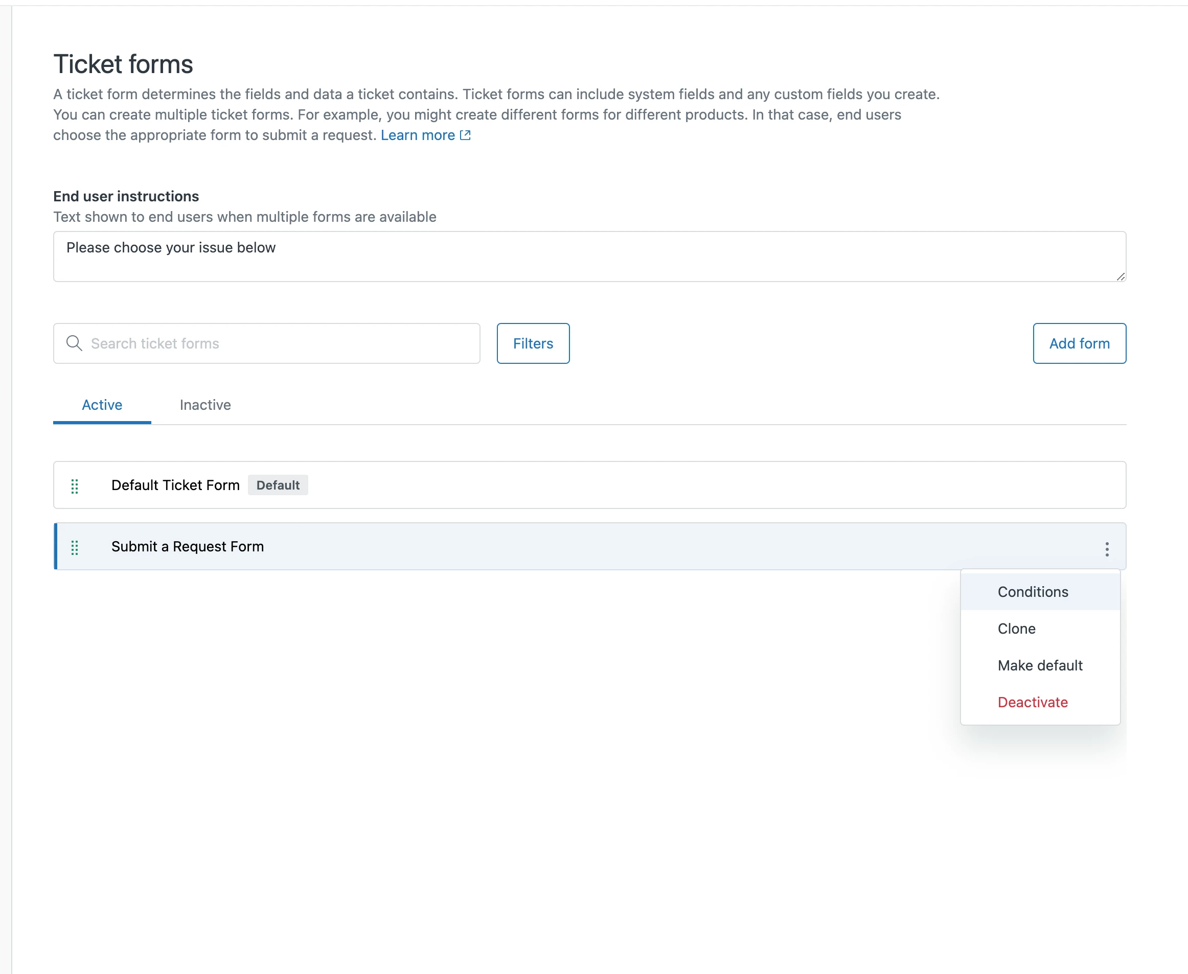
Task: Open the Default Ticket Form row
Action: (x=175, y=485)
